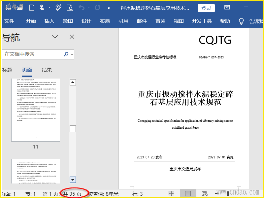
Task: Click 行: 3 in status bar
Action: (137, 194)
